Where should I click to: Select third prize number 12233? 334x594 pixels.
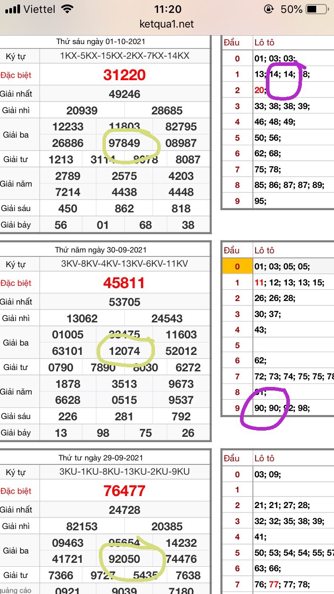tap(68, 126)
